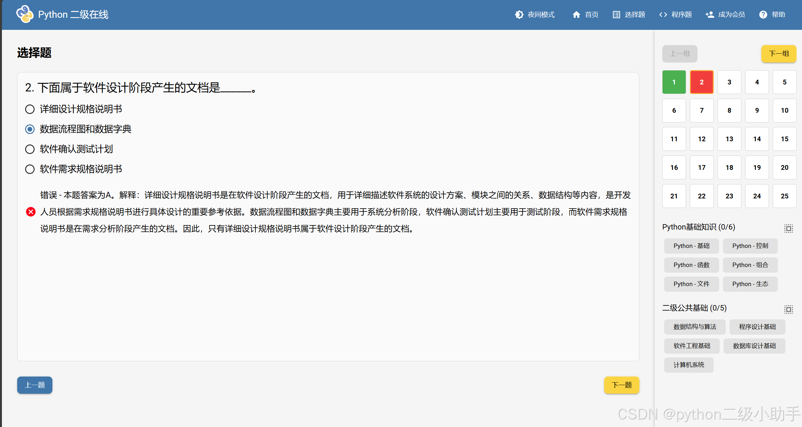This screenshot has width=802, height=427.
Task: Click the multiple-choice list icon
Action: tap(616, 15)
